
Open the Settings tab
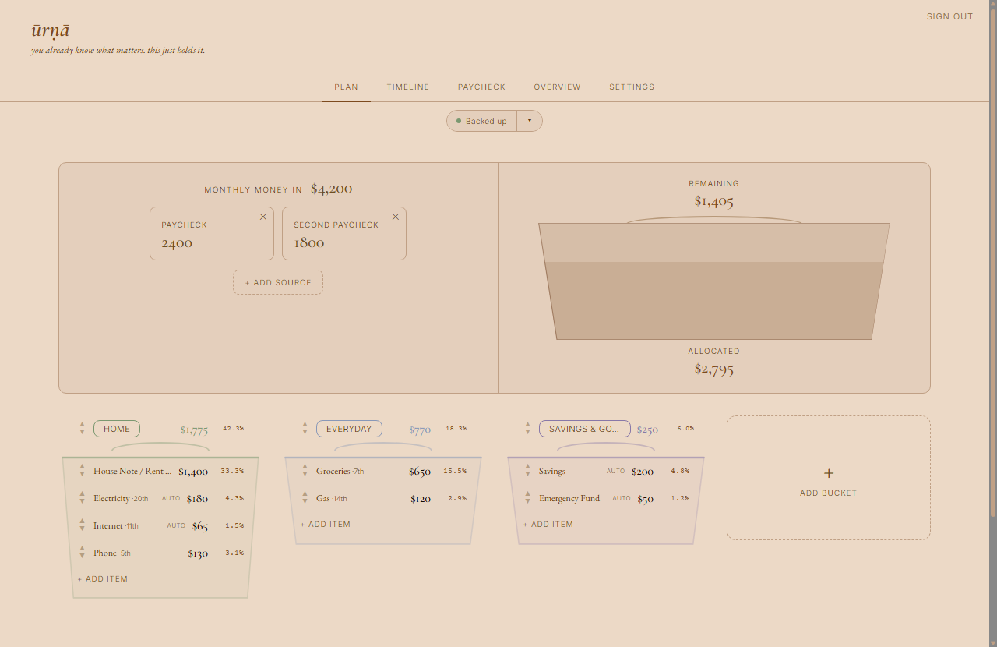coord(632,87)
